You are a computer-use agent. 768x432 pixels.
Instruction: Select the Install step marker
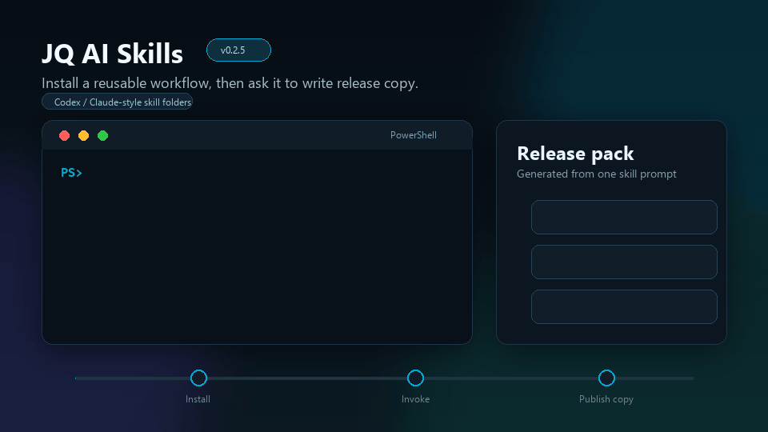pos(198,378)
